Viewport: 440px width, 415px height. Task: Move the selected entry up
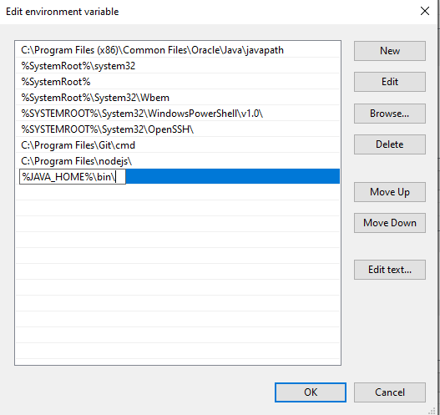pos(390,192)
